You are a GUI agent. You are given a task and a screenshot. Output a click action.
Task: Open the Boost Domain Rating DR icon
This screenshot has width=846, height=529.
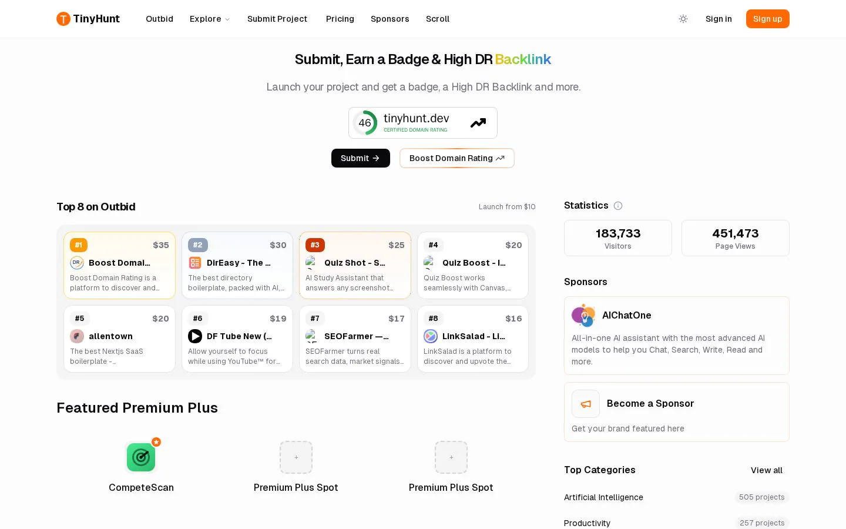(77, 263)
